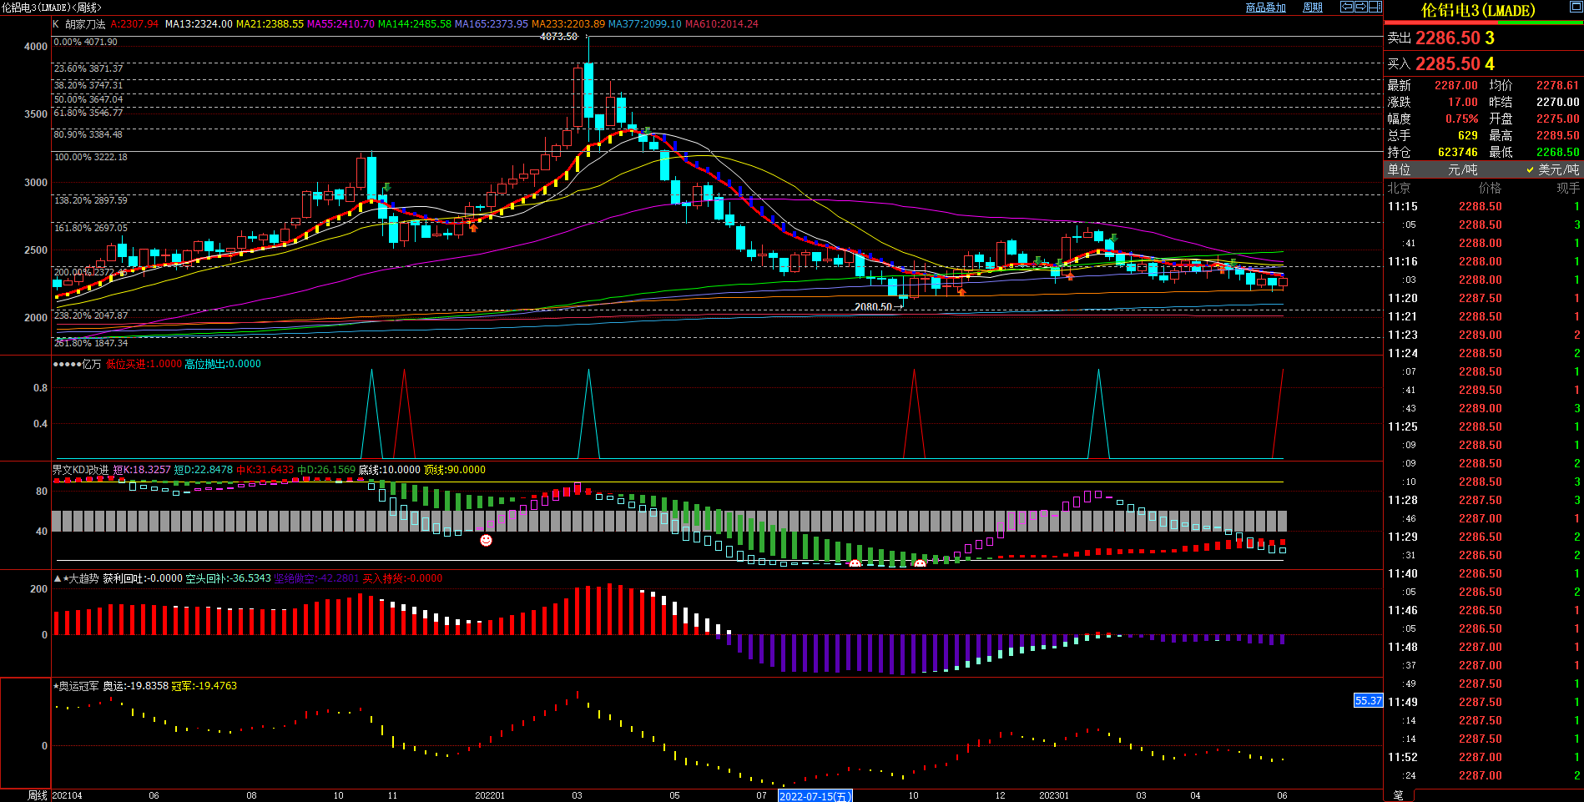Open the 周线 period selector at bottom left
The image size is (1584, 802).
point(37,795)
